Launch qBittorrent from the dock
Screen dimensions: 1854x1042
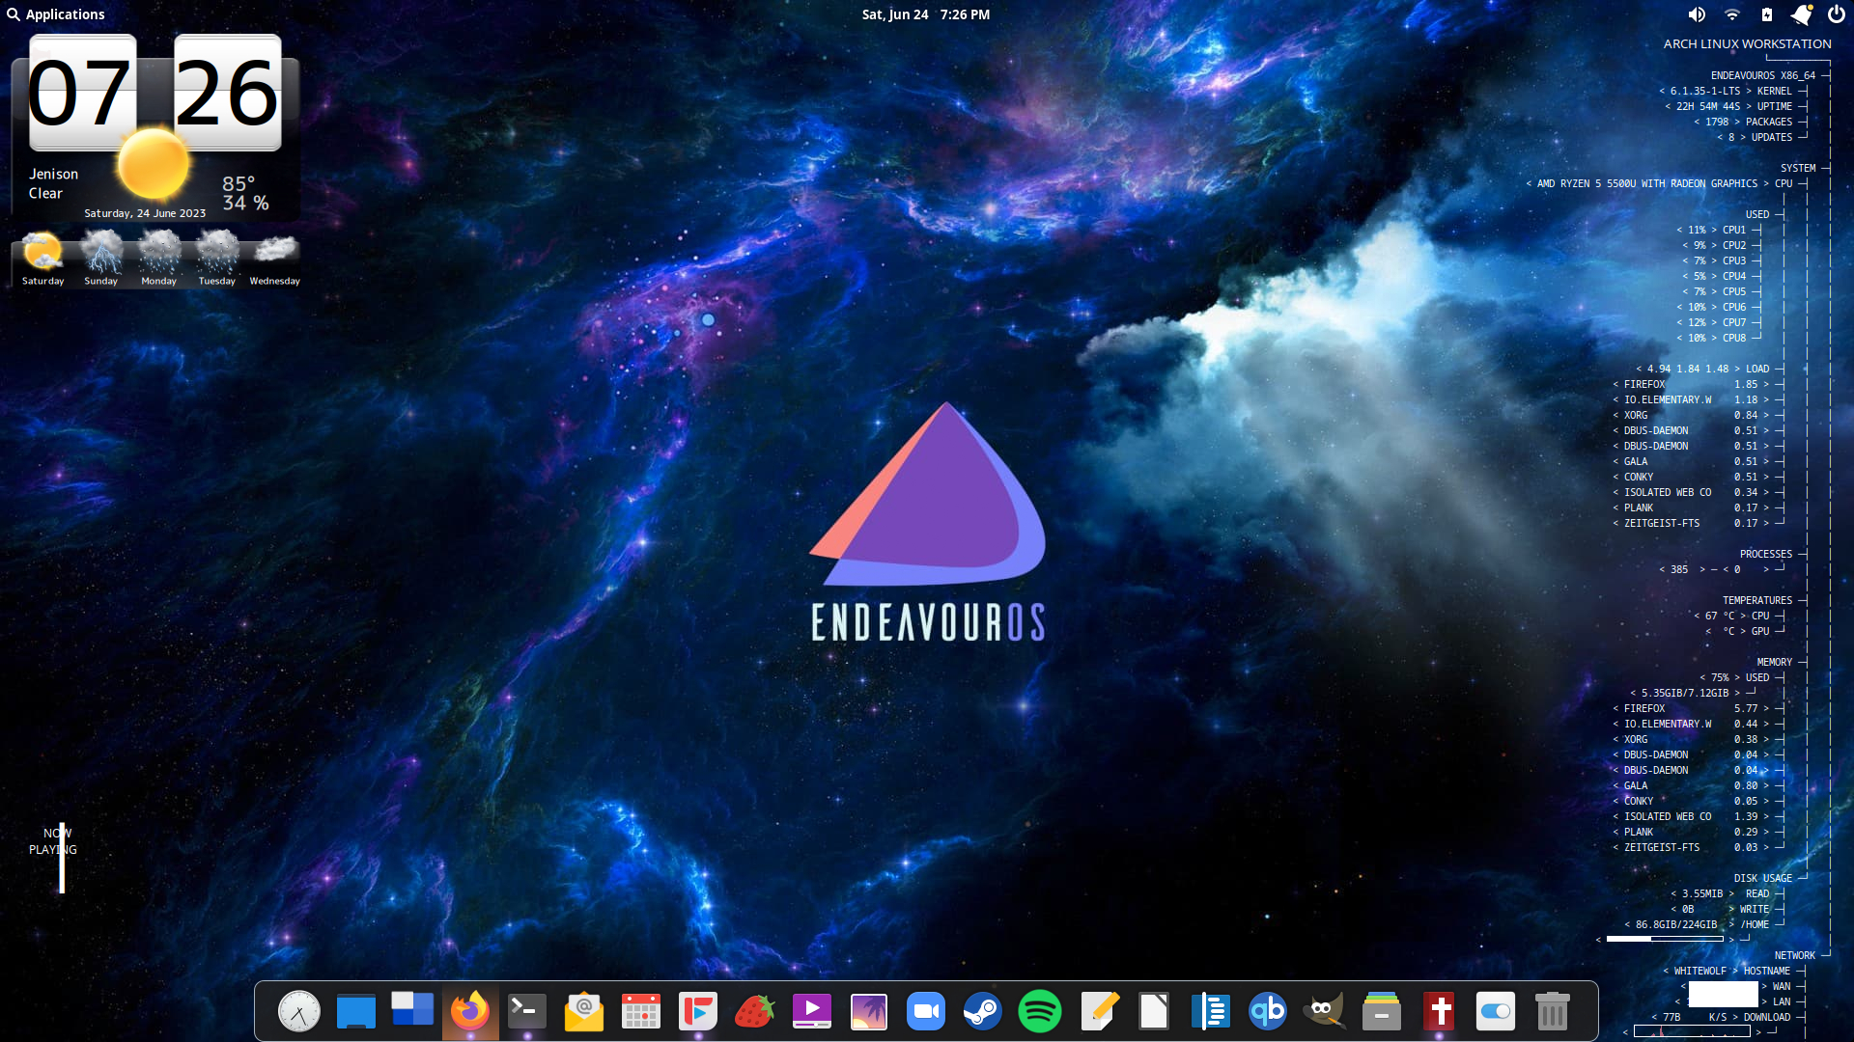(1267, 1011)
